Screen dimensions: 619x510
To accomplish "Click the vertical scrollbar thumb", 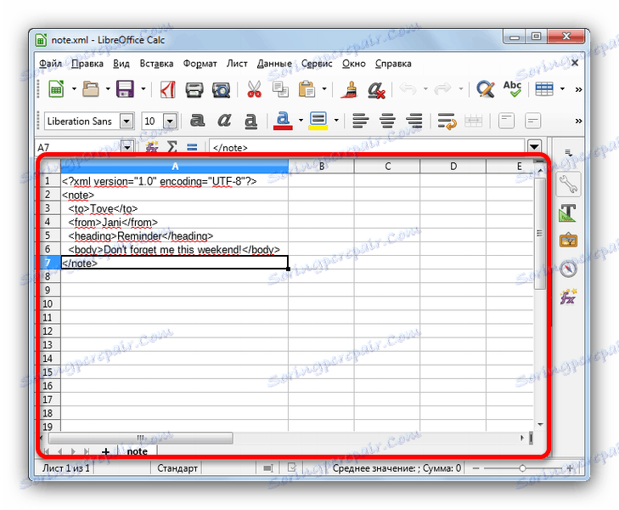I will pyautogui.click(x=540, y=233).
